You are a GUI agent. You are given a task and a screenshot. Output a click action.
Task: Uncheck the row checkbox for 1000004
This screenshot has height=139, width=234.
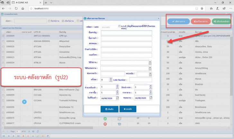3,36
